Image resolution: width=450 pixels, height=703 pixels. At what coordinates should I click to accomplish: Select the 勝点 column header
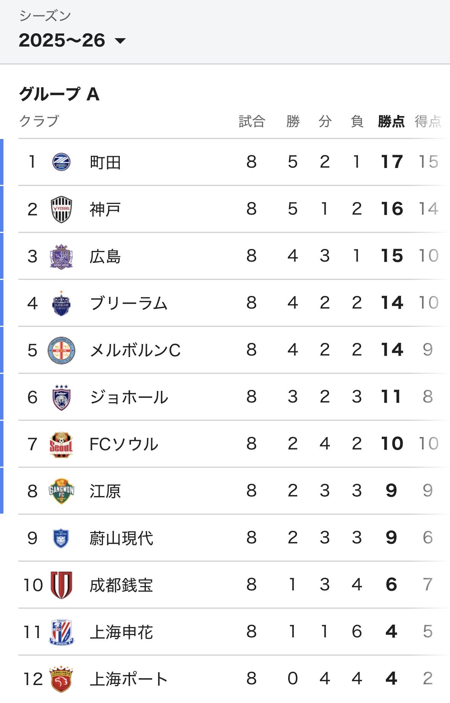[x=391, y=121]
